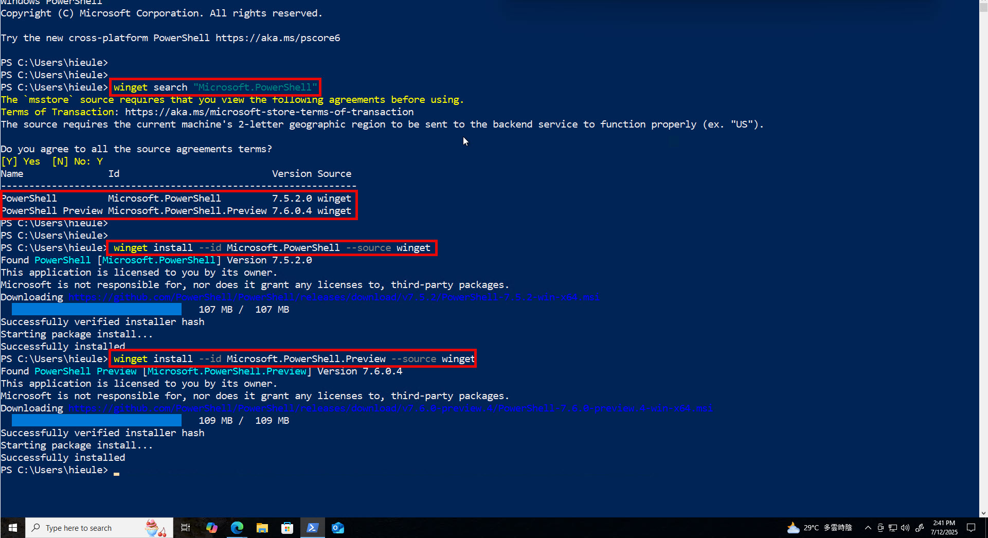Open the volume control icon

pyautogui.click(x=905, y=528)
